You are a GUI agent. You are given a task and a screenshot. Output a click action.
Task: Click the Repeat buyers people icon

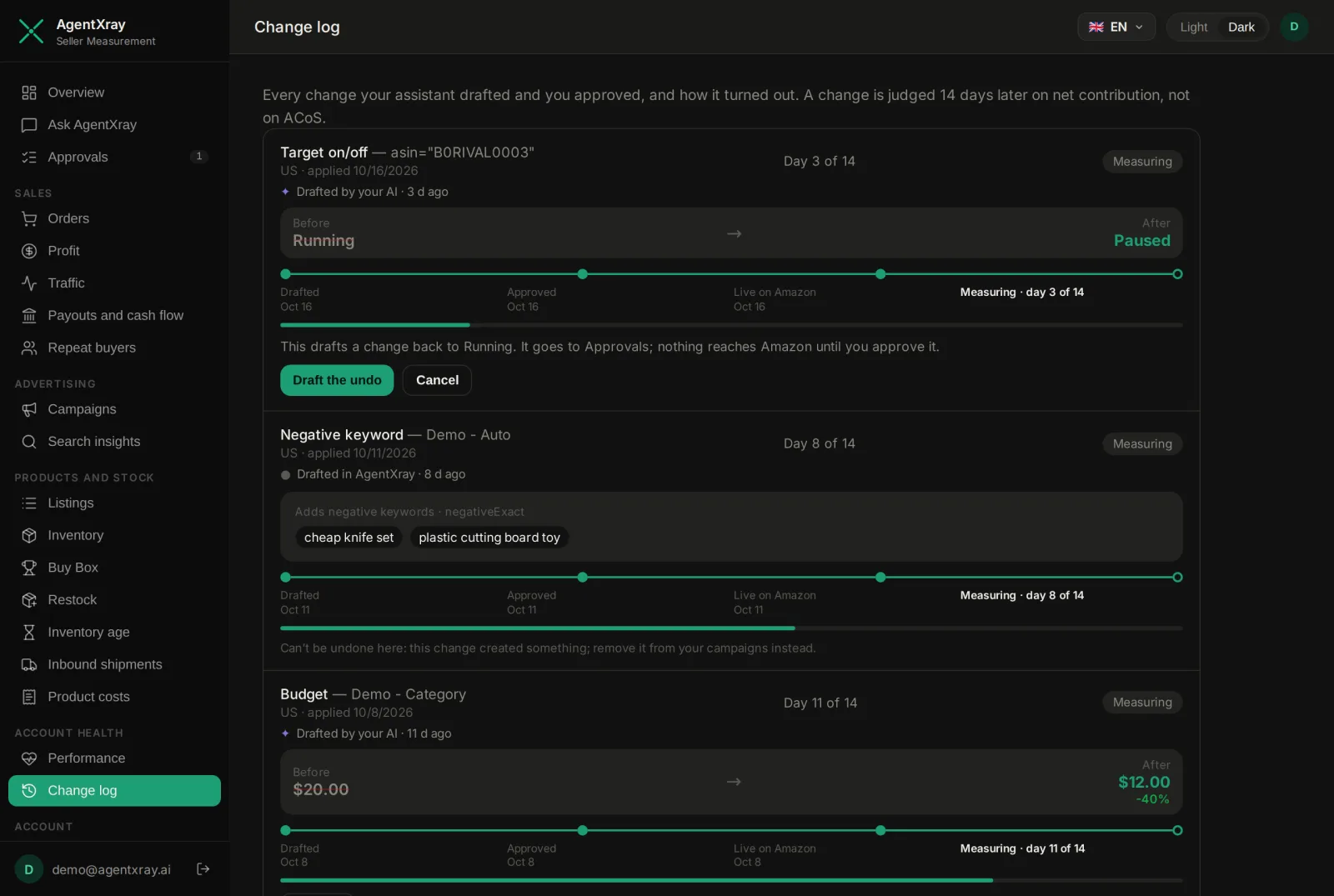[x=29, y=348]
